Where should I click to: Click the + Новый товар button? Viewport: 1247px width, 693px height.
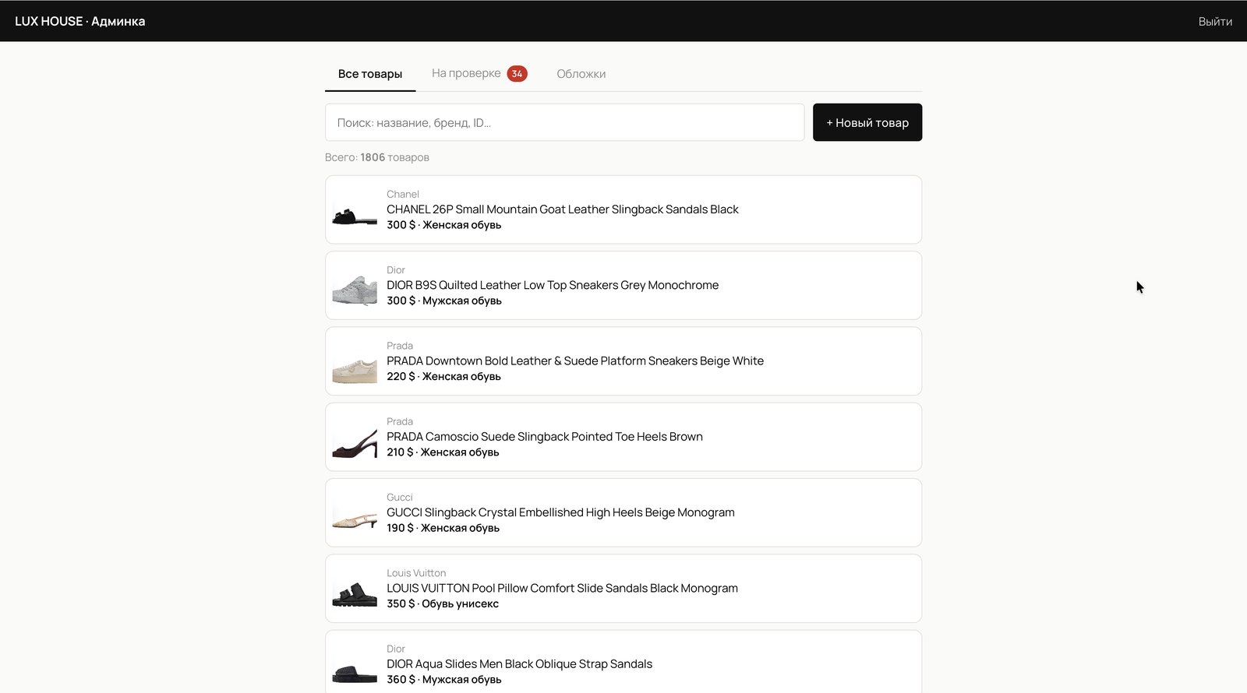click(867, 122)
